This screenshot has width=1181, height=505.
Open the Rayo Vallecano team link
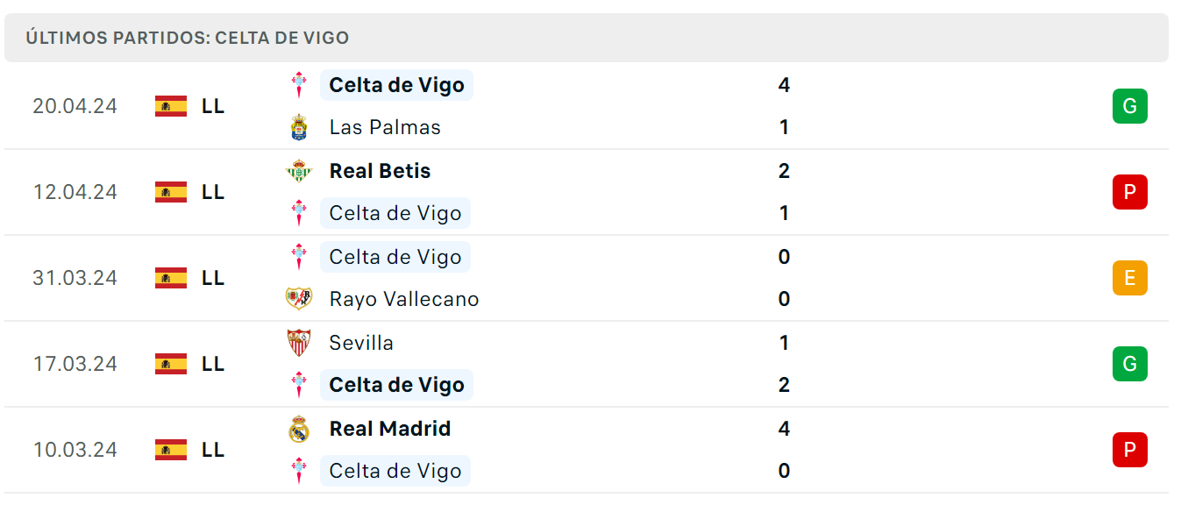click(404, 299)
